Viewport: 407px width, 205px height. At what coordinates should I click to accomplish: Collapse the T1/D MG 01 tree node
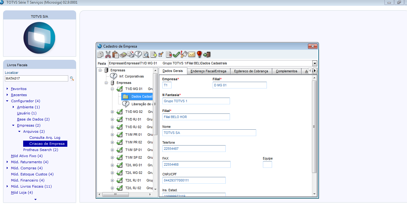(112, 89)
